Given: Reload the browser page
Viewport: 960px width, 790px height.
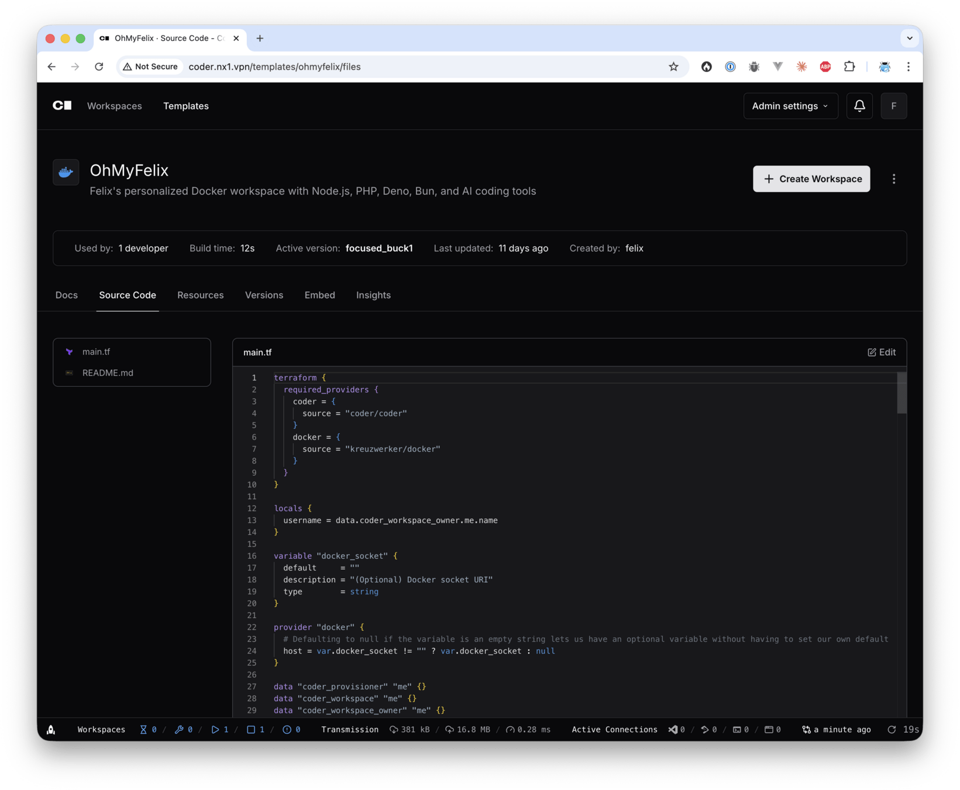Looking at the screenshot, I should (x=99, y=67).
